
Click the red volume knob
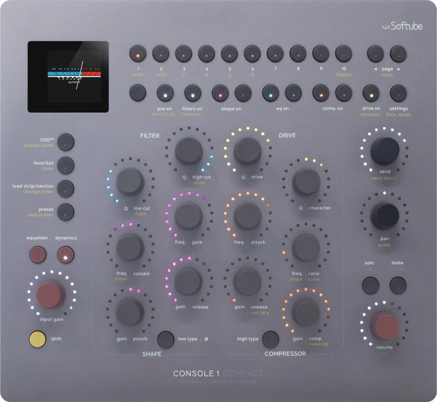385,325
